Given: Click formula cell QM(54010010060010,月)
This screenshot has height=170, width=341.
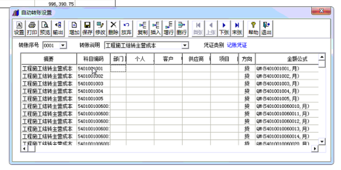Looking at the screenshot, I should click(287, 106).
